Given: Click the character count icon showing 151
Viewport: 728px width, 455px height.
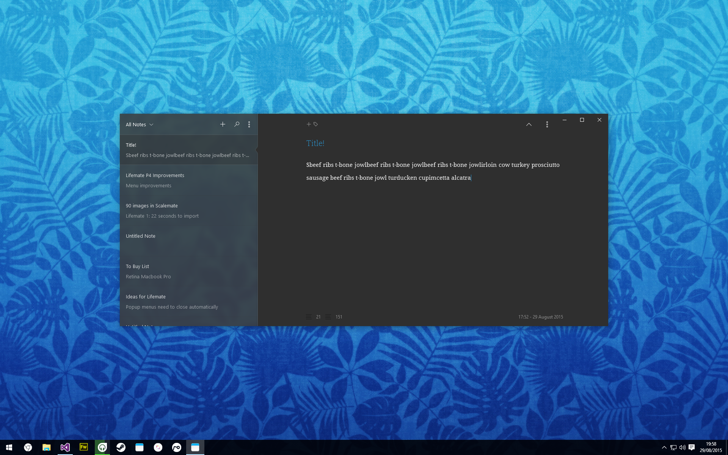Looking at the screenshot, I should (x=328, y=317).
